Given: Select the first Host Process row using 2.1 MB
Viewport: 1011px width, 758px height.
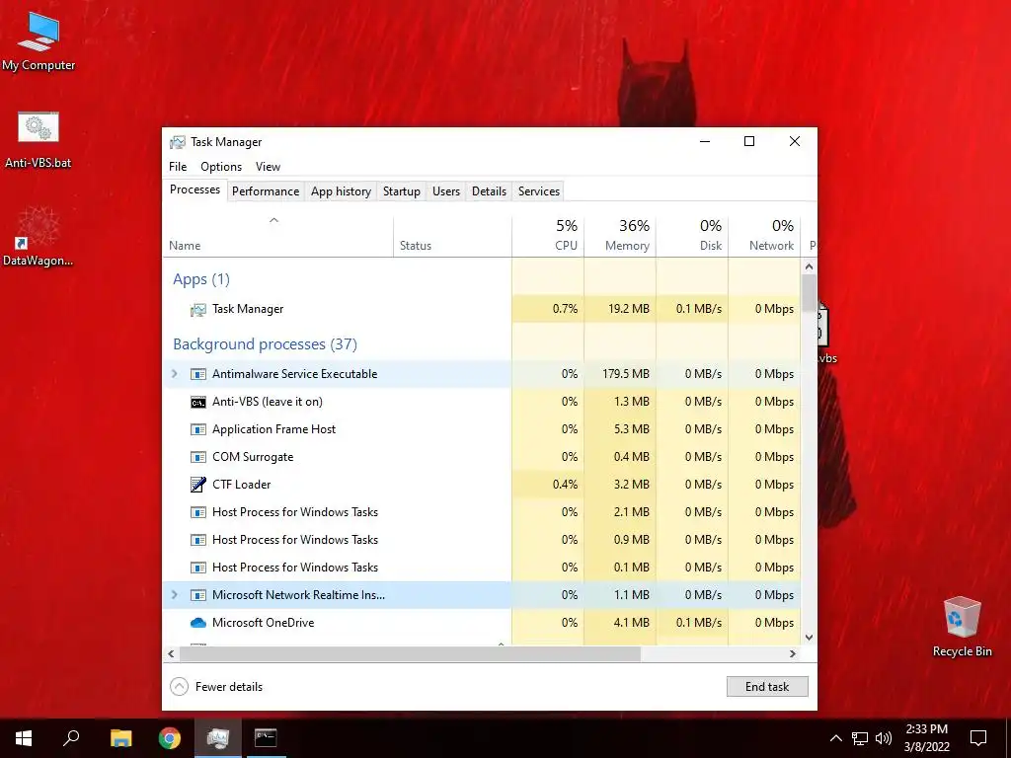Looking at the screenshot, I should (481, 512).
